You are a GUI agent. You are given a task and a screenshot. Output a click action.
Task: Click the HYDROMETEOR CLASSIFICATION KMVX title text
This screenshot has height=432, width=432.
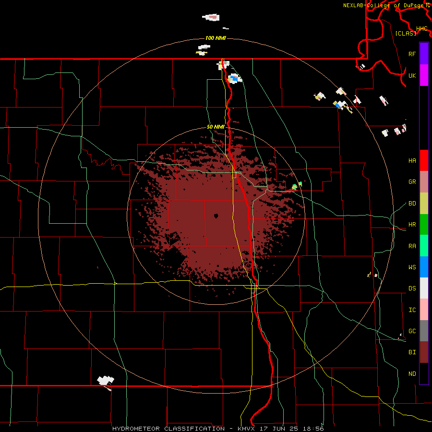coord(218,429)
